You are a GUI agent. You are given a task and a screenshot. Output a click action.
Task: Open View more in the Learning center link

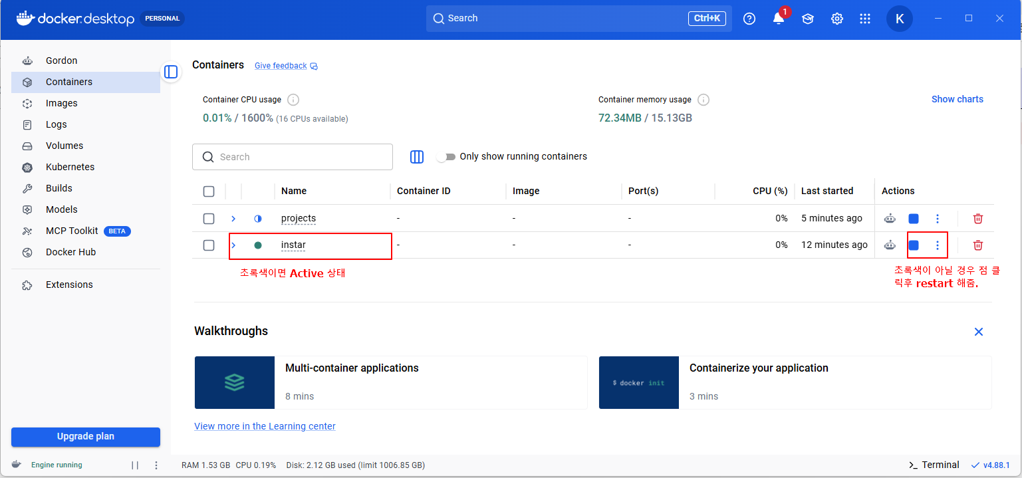click(x=265, y=426)
